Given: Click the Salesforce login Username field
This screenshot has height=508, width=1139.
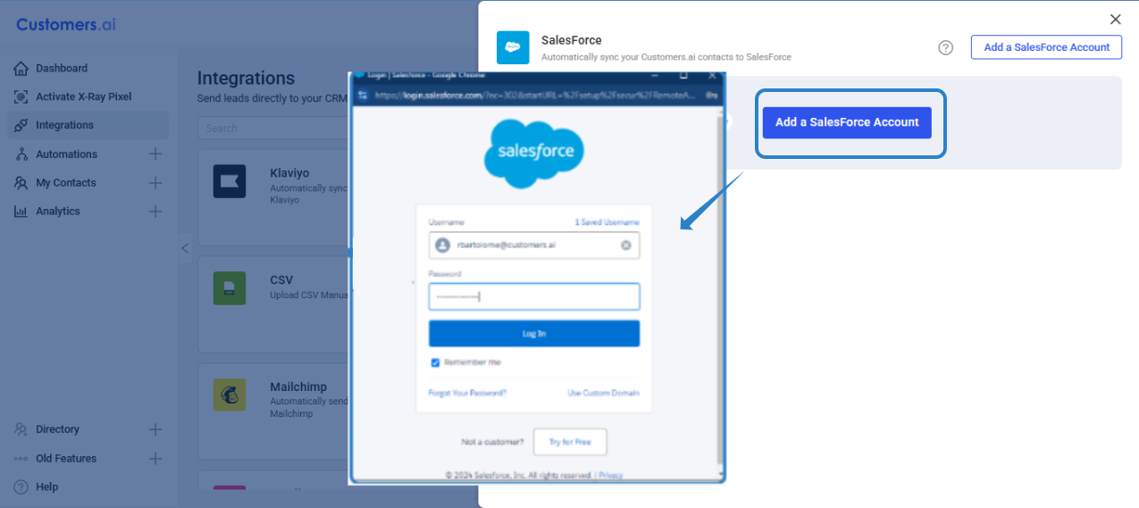Looking at the screenshot, I should [x=534, y=245].
